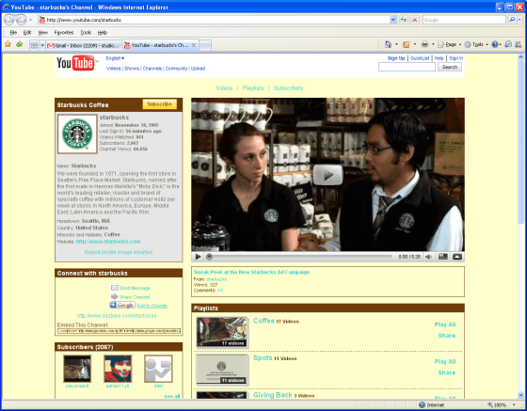Image resolution: width=527 pixels, height=411 pixels.
Task: Click the video seek bar track
Action: pyautogui.click(x=301, y=257)
